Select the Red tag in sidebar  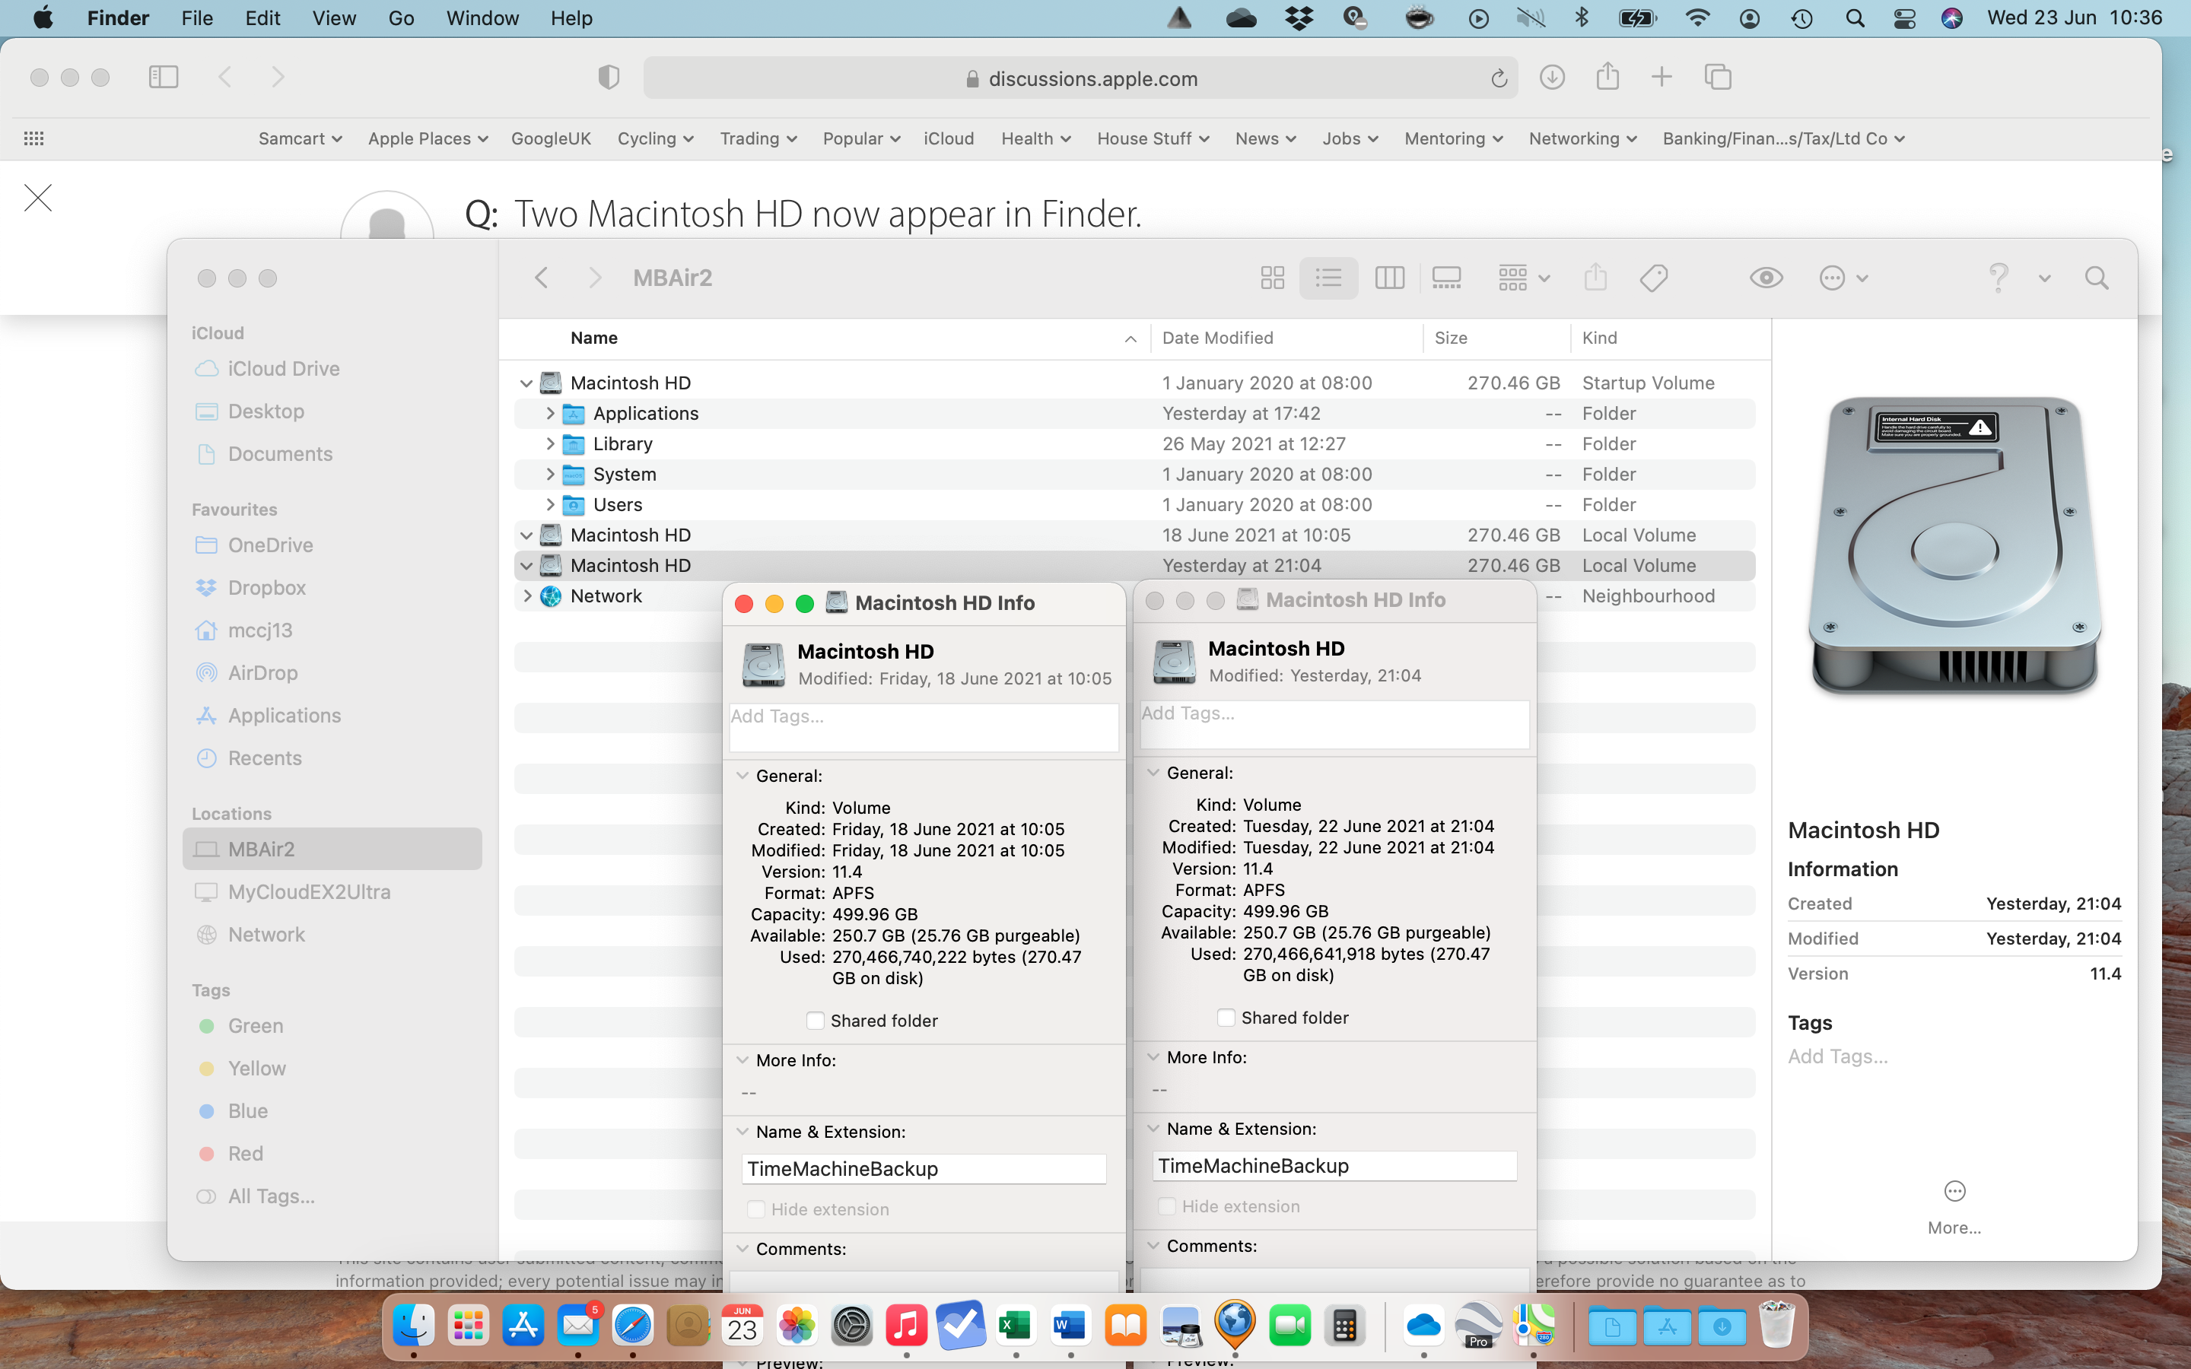(x=244, y=1154)
